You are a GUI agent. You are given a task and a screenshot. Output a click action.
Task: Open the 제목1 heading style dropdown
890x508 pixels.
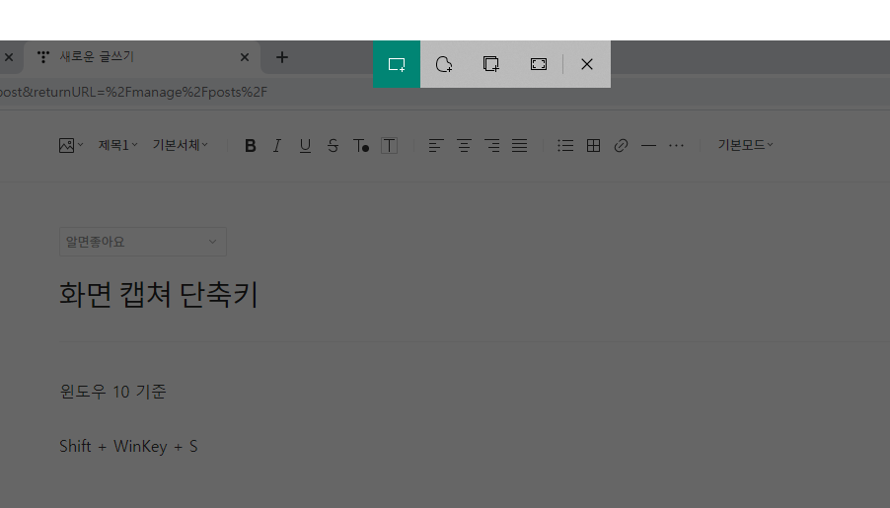click(x=118, y=145)
